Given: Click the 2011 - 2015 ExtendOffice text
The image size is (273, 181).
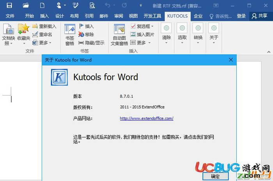Looking at the screenshot, I should [142, 107].
